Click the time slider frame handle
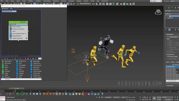Viewport: 179px width, 101px height. [x=17, y=88]
